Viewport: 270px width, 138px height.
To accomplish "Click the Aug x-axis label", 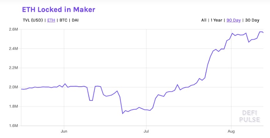I will 231,131.
